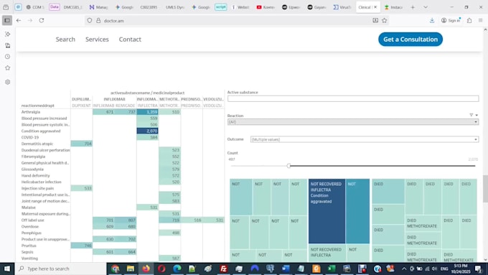Image resolution: width=488 pixels, height=275 pixels.
Task: Open the History sidebar clock icon
Action: [x=7, y=57]
